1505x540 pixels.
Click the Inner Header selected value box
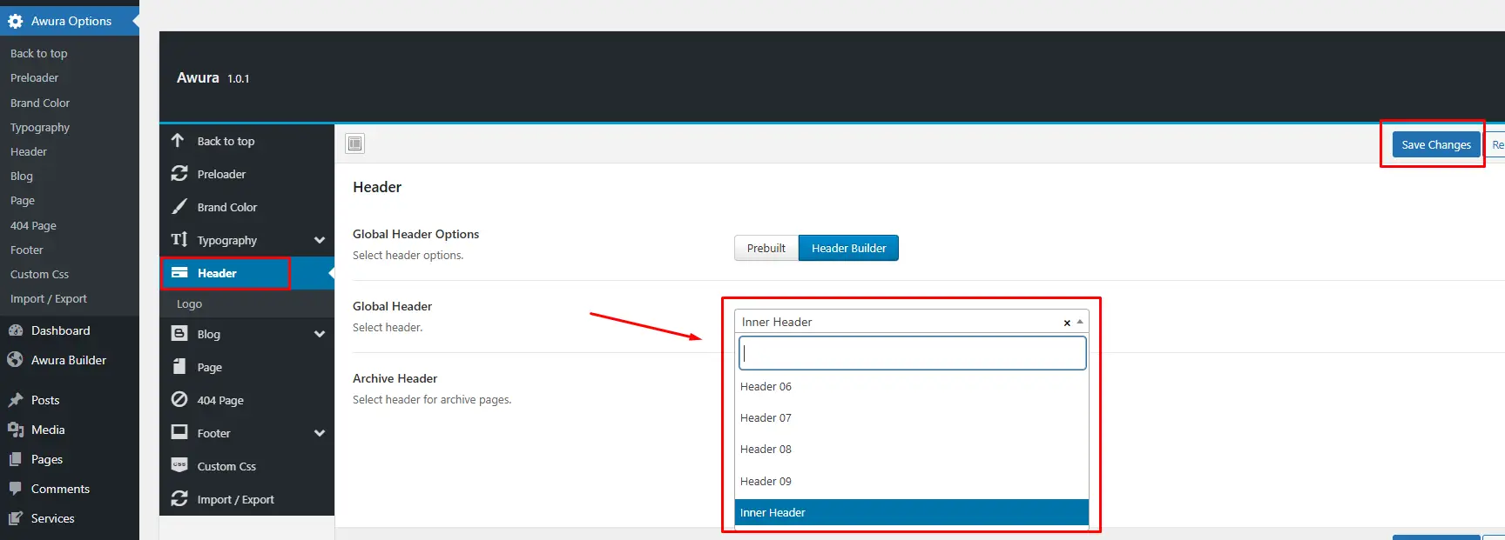(x=912, y=322)
